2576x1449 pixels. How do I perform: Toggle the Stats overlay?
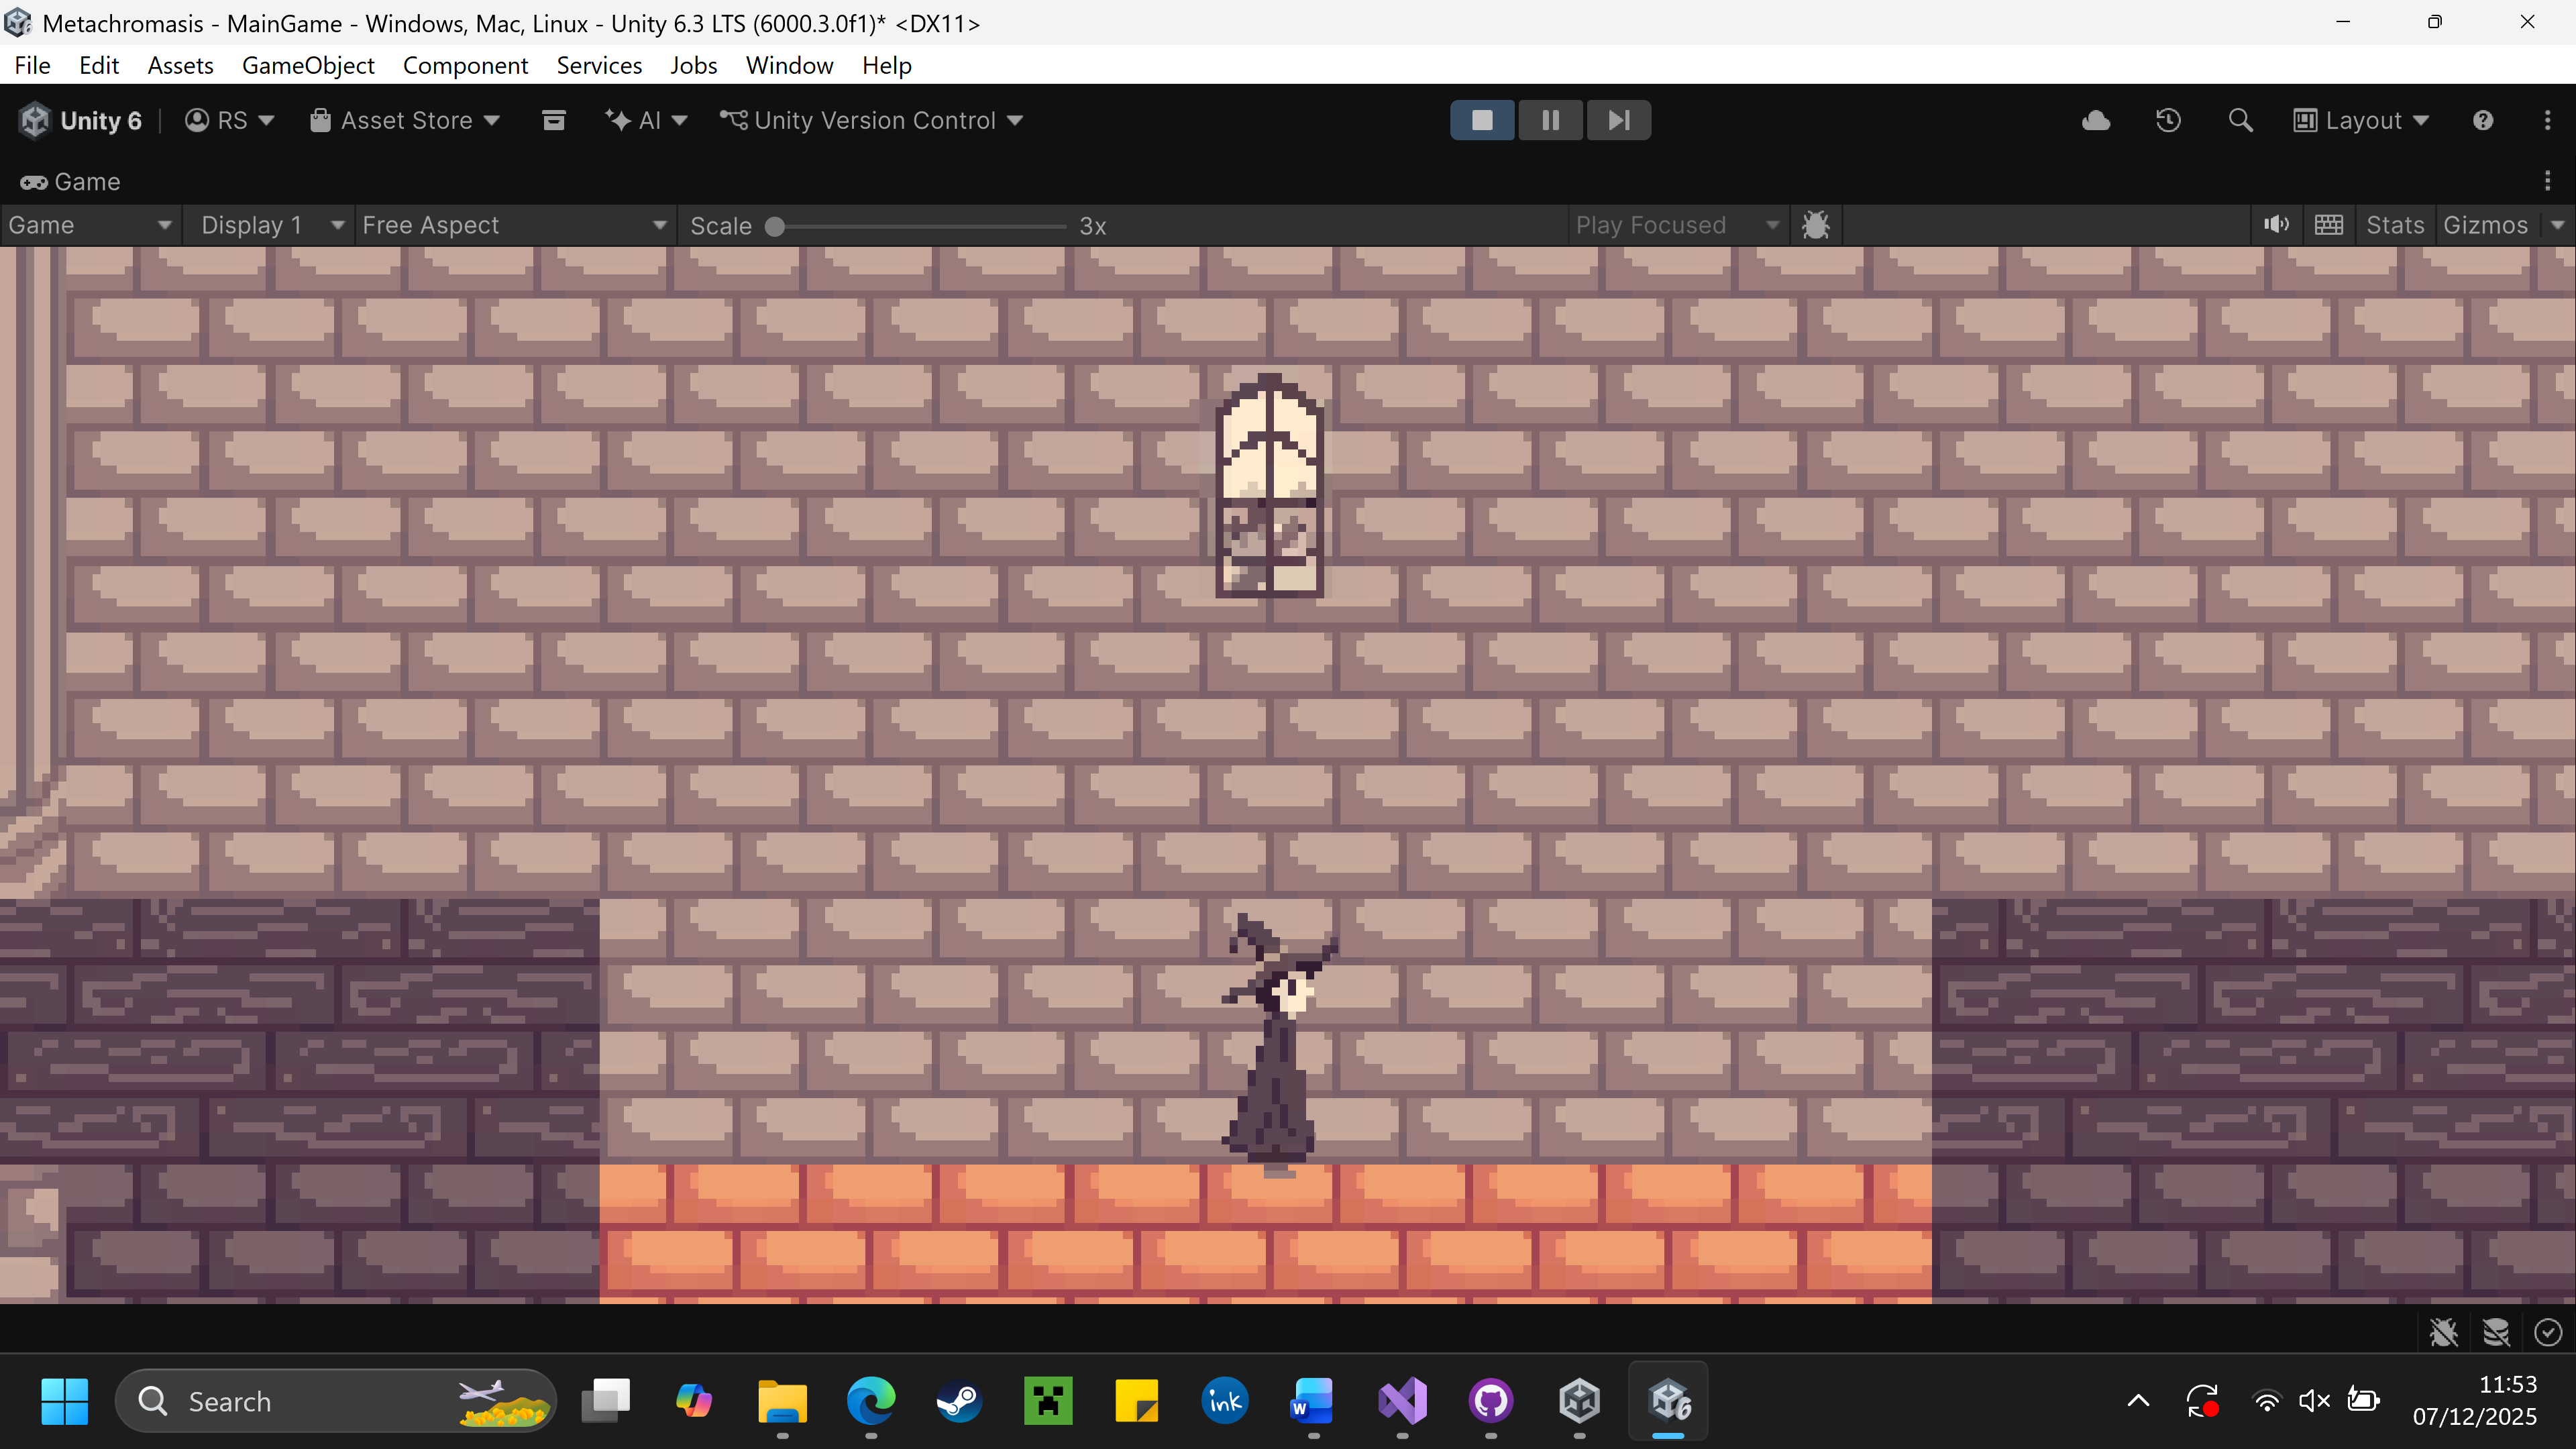tap(2394, 225)
